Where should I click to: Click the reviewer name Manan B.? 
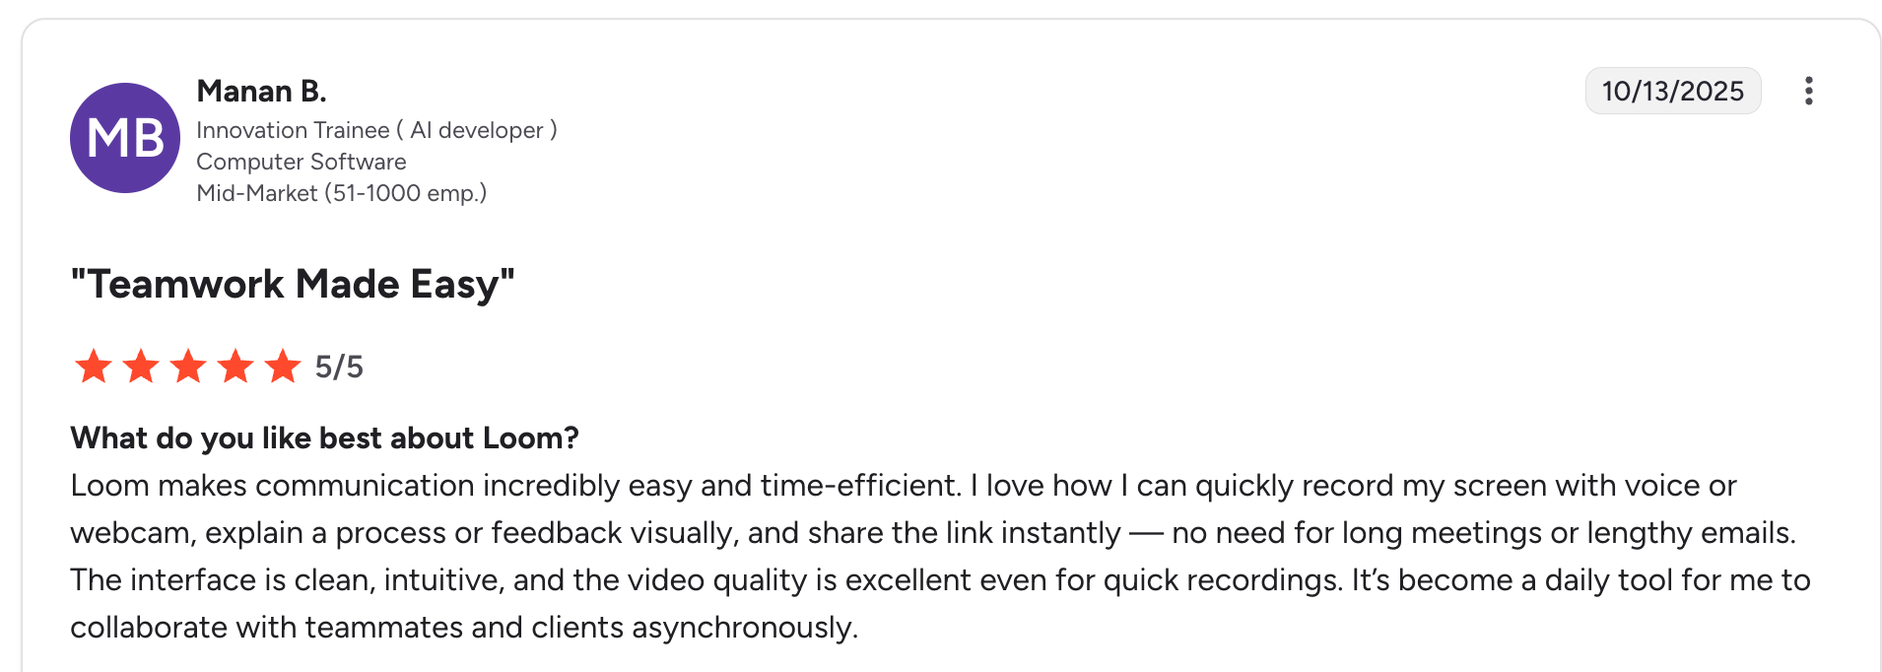(x=261, y=90)
